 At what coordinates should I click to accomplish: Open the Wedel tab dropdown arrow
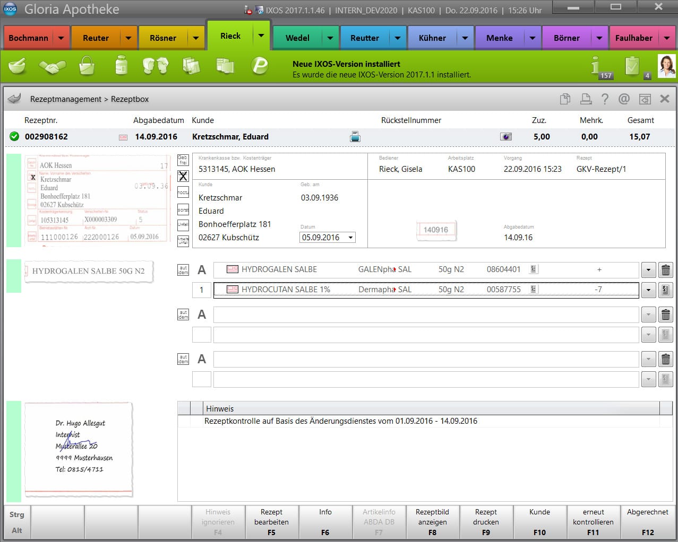point(330,38)
